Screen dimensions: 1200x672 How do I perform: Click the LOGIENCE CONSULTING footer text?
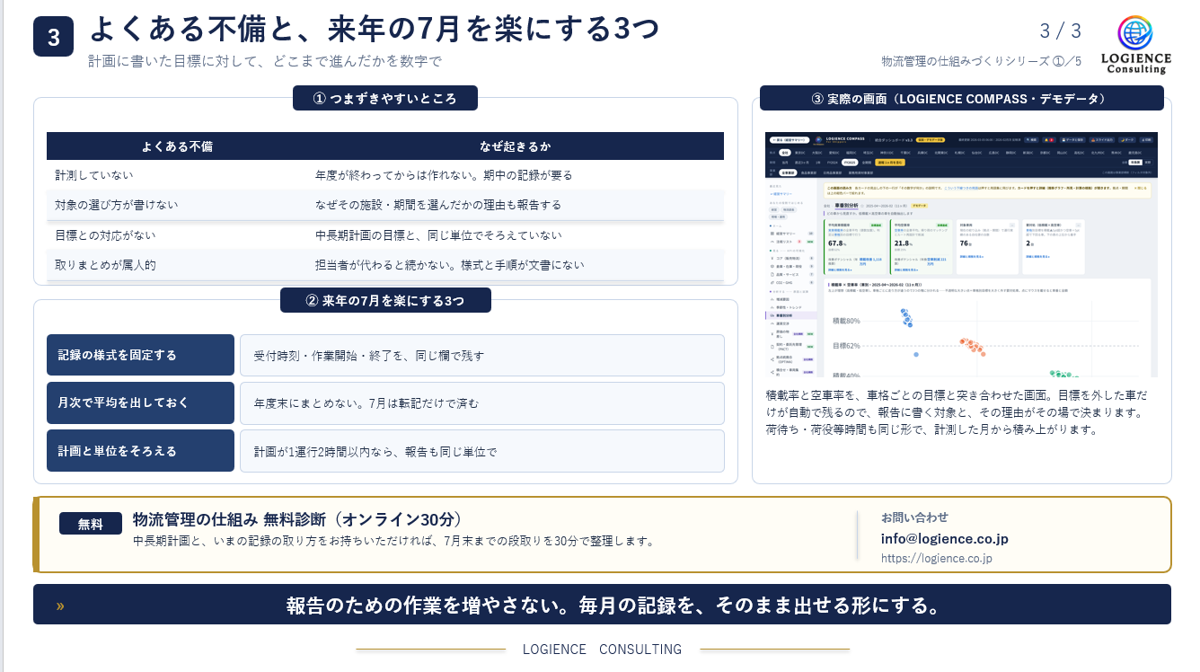point(602,649)
